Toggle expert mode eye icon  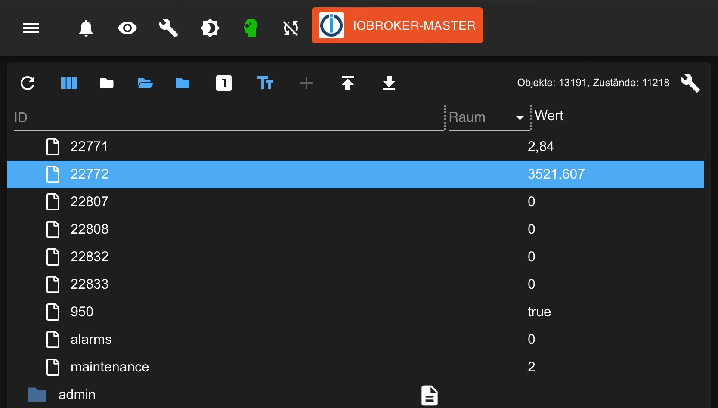tap(127, 28)
